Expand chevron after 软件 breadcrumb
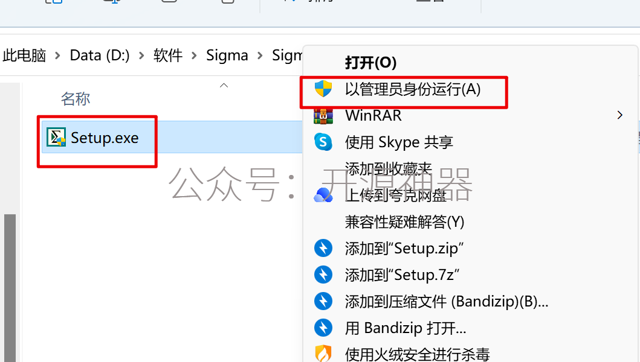The width and height of the screenshot is (640, 362). pyautogui.click(x=194, y=55)
